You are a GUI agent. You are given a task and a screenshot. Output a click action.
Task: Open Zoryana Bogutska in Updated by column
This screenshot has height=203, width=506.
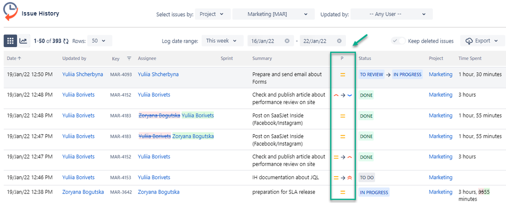click(x=83, y=192)
